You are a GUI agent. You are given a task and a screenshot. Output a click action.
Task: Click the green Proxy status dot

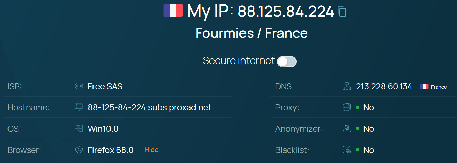tap(358, 107)
